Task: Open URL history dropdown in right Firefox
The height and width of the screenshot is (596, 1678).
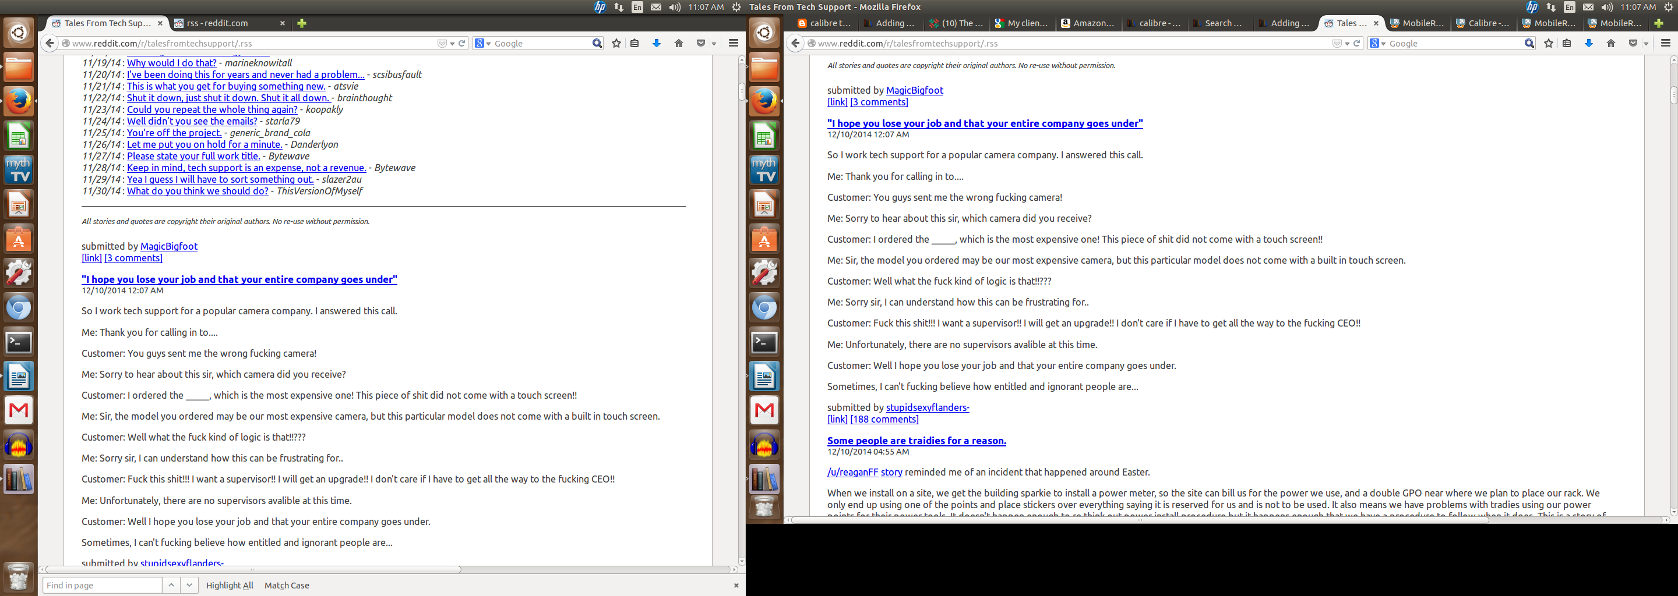Action: tap(1347, 44)
